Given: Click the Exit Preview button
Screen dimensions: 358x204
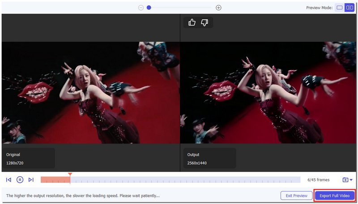Looking at the screenshot, I should click(x=296, y=195).
